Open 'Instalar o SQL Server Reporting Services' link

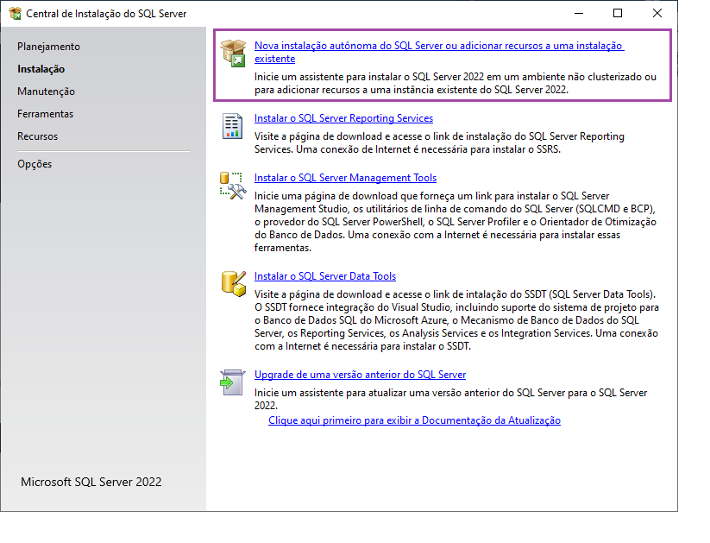point(343,118)
